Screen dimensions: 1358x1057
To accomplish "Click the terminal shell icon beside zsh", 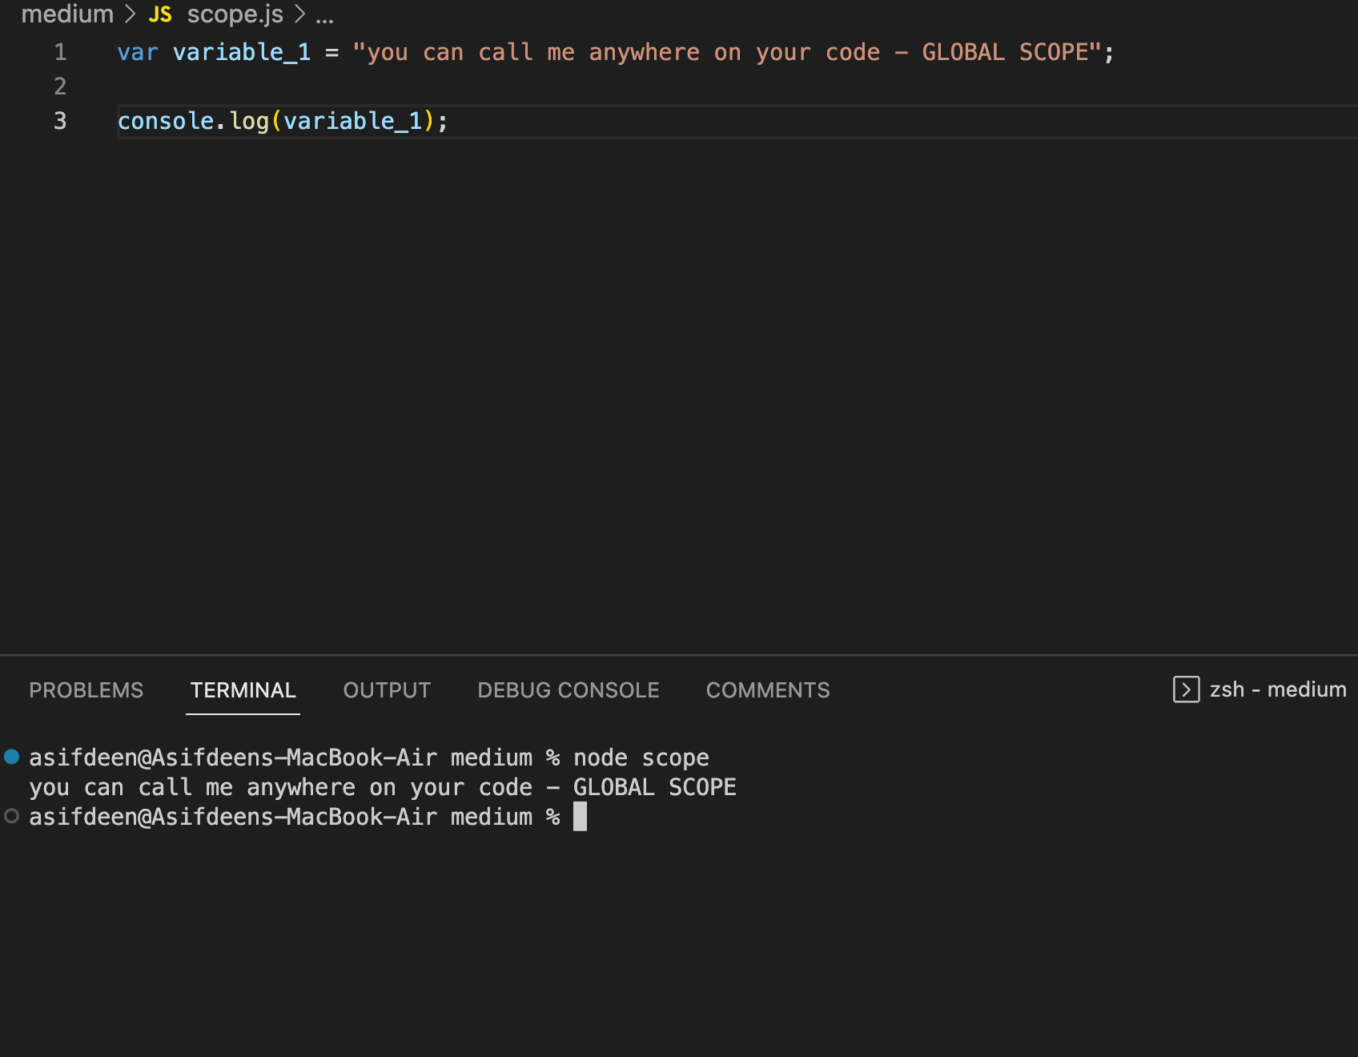I will pos(1186,689).
